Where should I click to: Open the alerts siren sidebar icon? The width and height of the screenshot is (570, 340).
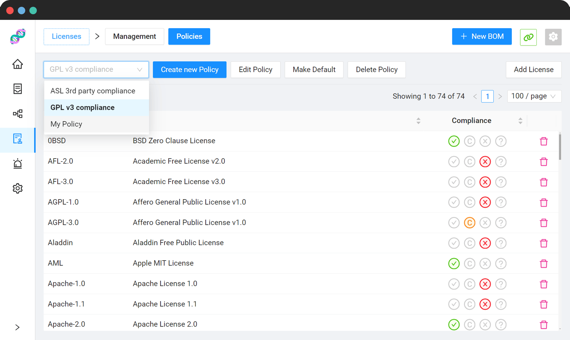pyautogui.click(x=18, y=164)
